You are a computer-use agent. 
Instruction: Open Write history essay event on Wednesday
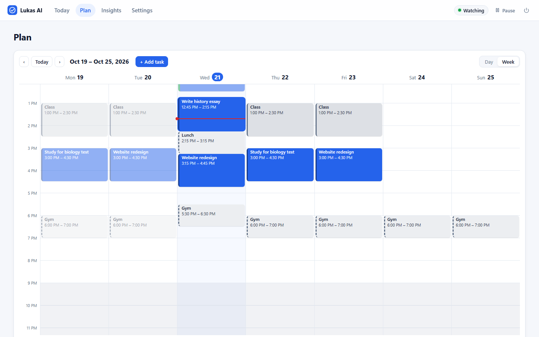pos(211,114)
